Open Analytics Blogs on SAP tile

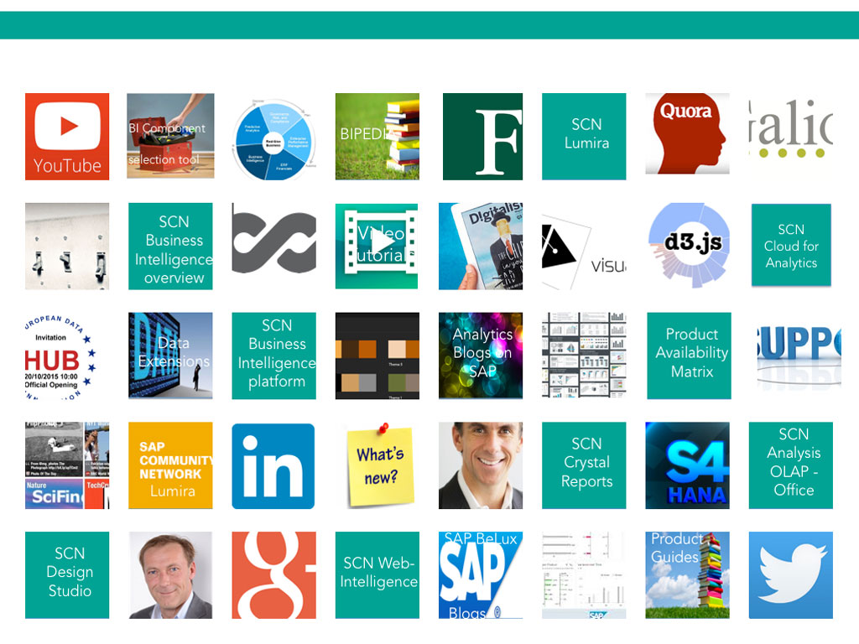pos(481,356)
